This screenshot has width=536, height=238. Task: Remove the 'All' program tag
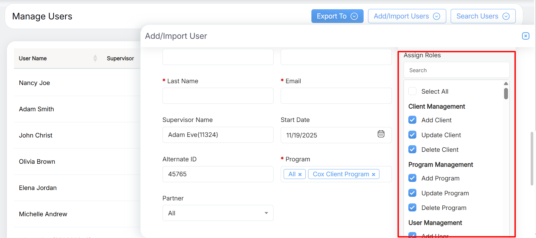[x=300, y=174]
